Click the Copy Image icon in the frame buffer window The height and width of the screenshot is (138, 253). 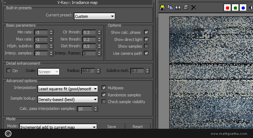(x=170, y=7)
